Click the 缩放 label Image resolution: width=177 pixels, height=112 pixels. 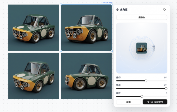pyautogui.click(x=118, y=93)
